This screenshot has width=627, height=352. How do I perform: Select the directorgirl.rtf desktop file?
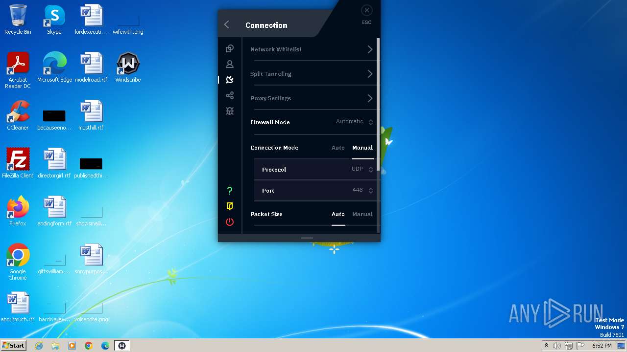pos(54,163)
